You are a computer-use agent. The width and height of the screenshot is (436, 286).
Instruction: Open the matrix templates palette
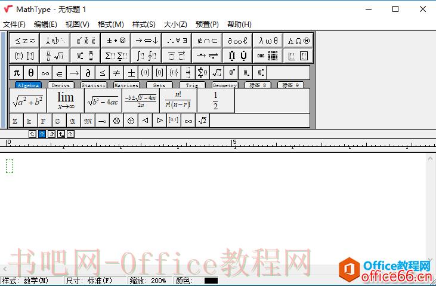tap(268, 56)
